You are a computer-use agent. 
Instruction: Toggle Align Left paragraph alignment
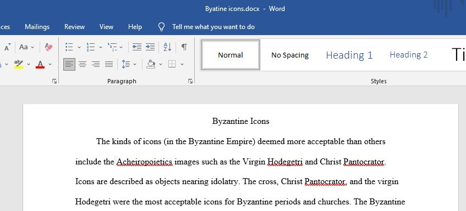click(x=69, y=64)
